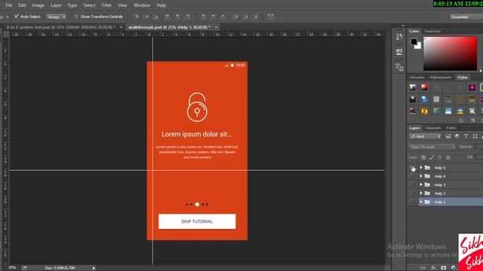Pick a red in the color field
Image resolution: width=483 pixels, height=271 pixels.
(x=450, y=53)
